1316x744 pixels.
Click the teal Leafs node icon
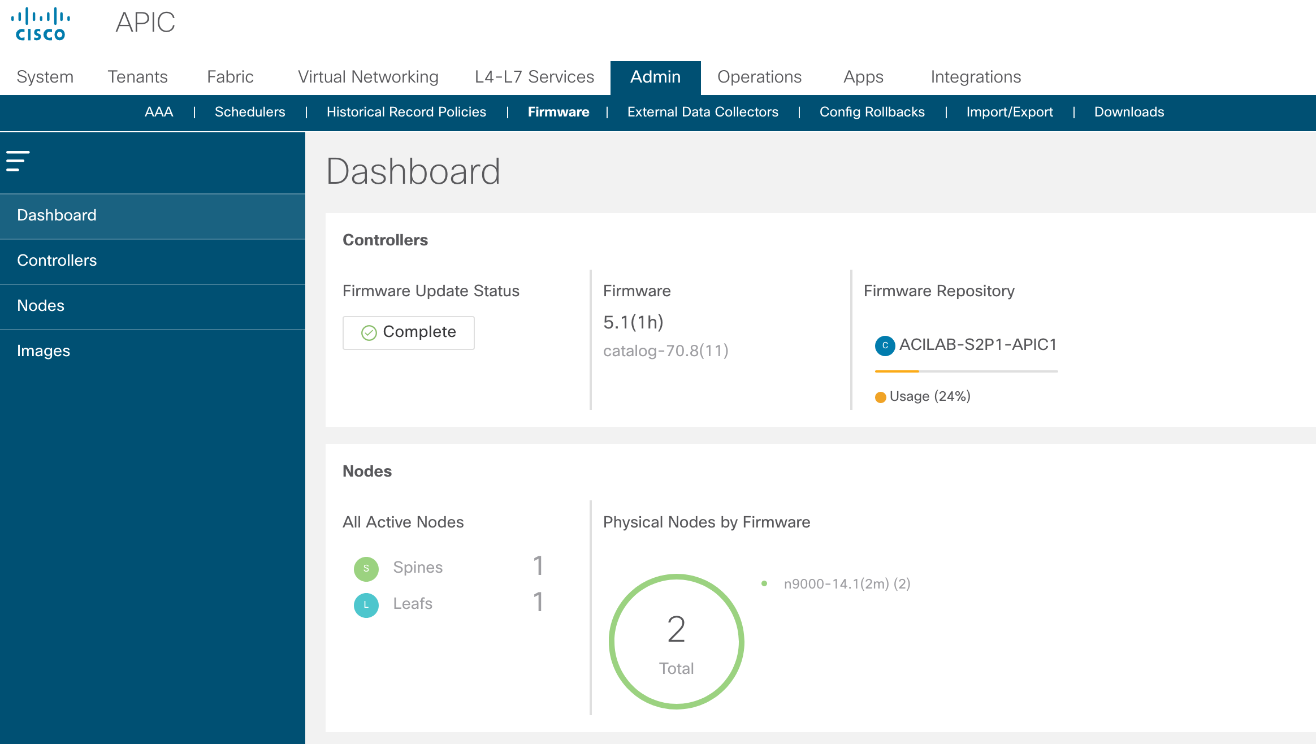(x=366, y=605)
